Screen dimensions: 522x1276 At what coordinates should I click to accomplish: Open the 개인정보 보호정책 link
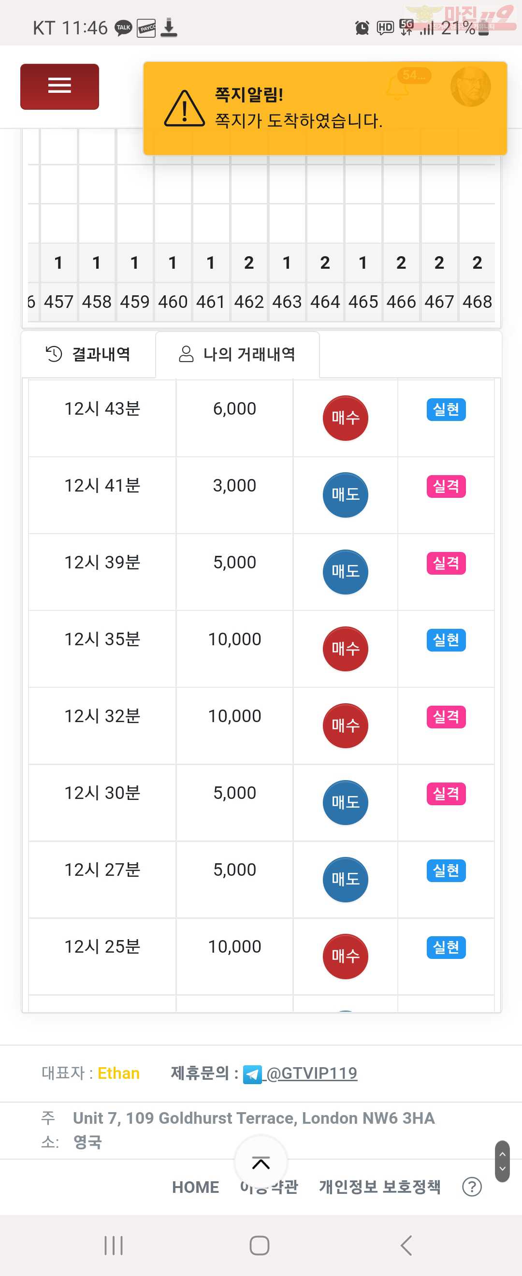click(380, 1187)
